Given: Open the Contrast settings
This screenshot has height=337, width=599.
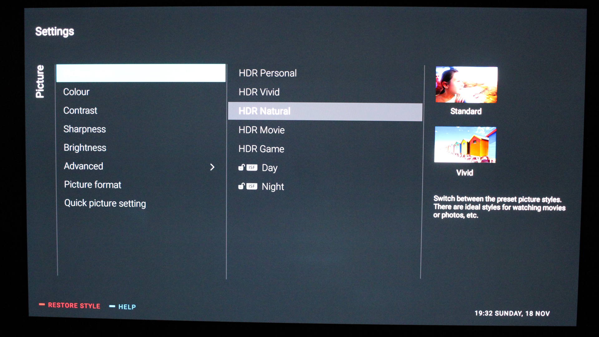Looking at the screenshot, I should [80, 110].
